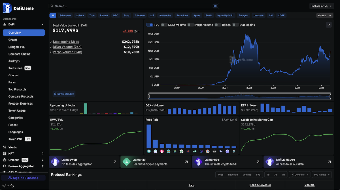Enable the DEXs Volume chart switch
340x190 pixels.
[x=164, y=25]
